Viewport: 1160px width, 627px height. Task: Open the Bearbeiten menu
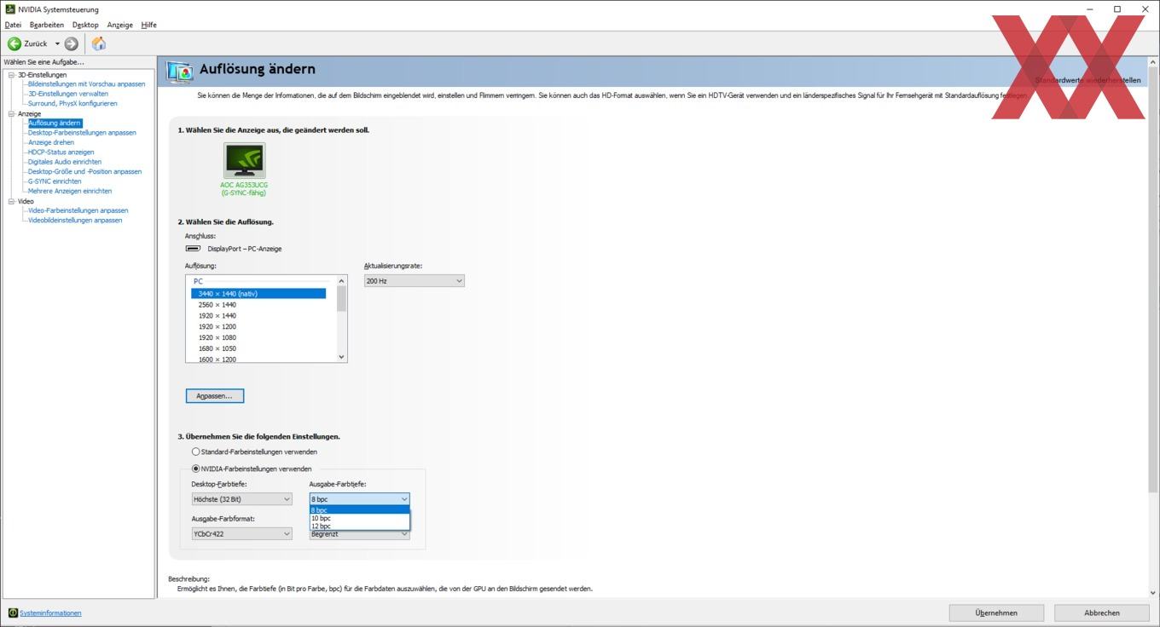(x=47, y=25)
